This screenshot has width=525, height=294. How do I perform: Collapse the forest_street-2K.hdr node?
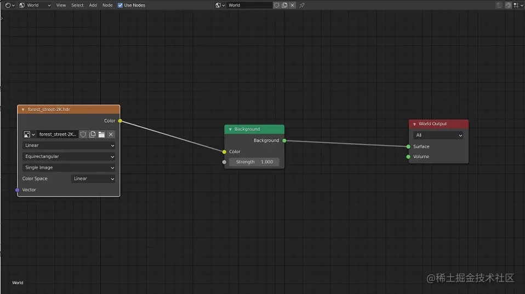click(x=23, y=109)
